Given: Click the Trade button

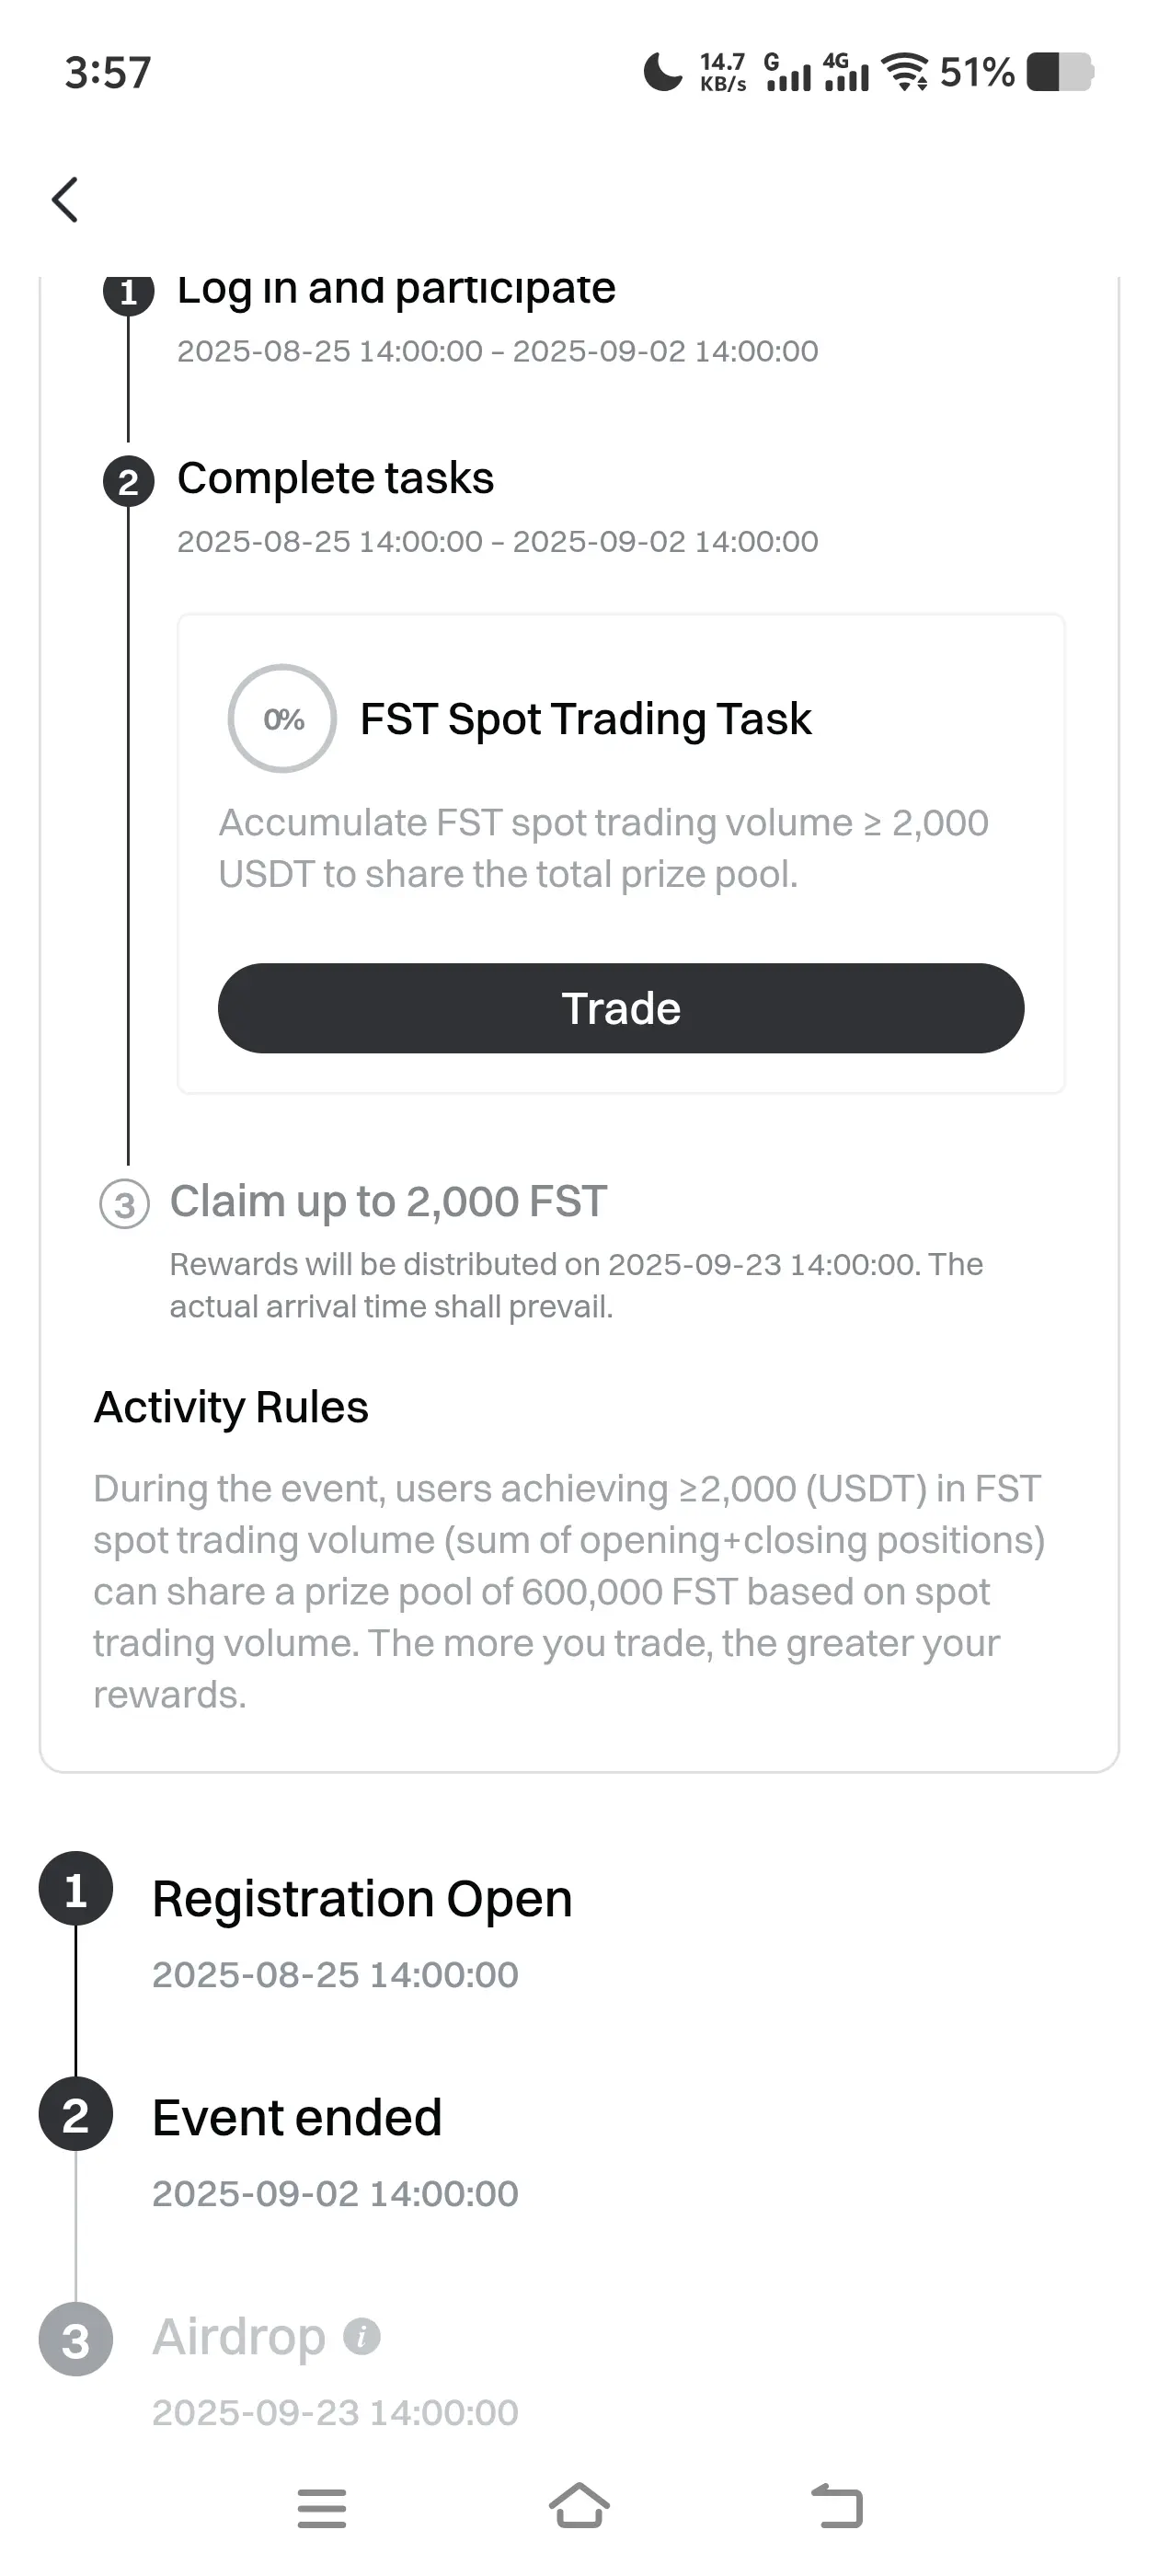Looking at the screenshot, I should tap(621, 1008).
